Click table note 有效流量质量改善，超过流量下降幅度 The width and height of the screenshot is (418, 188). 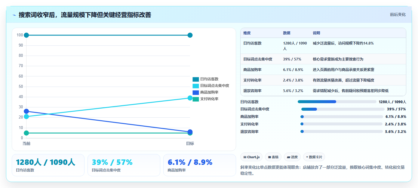343,80
